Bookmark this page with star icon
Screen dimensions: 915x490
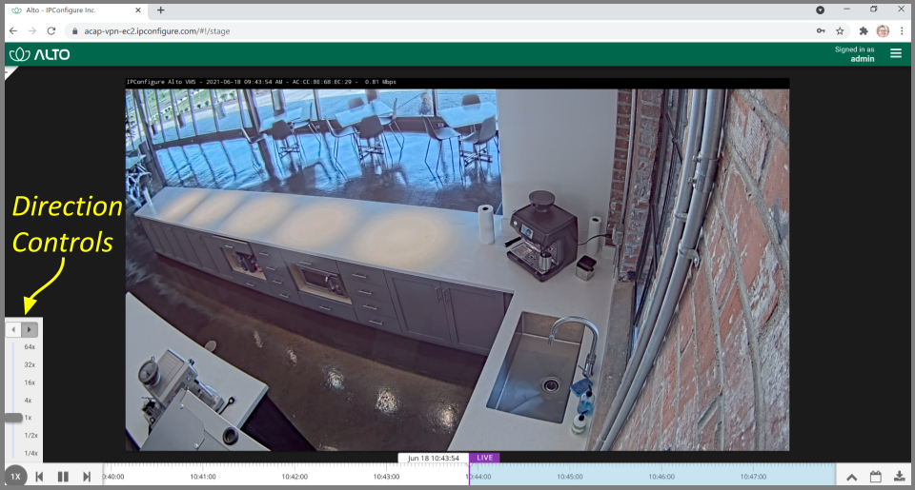tap(840, 30)
